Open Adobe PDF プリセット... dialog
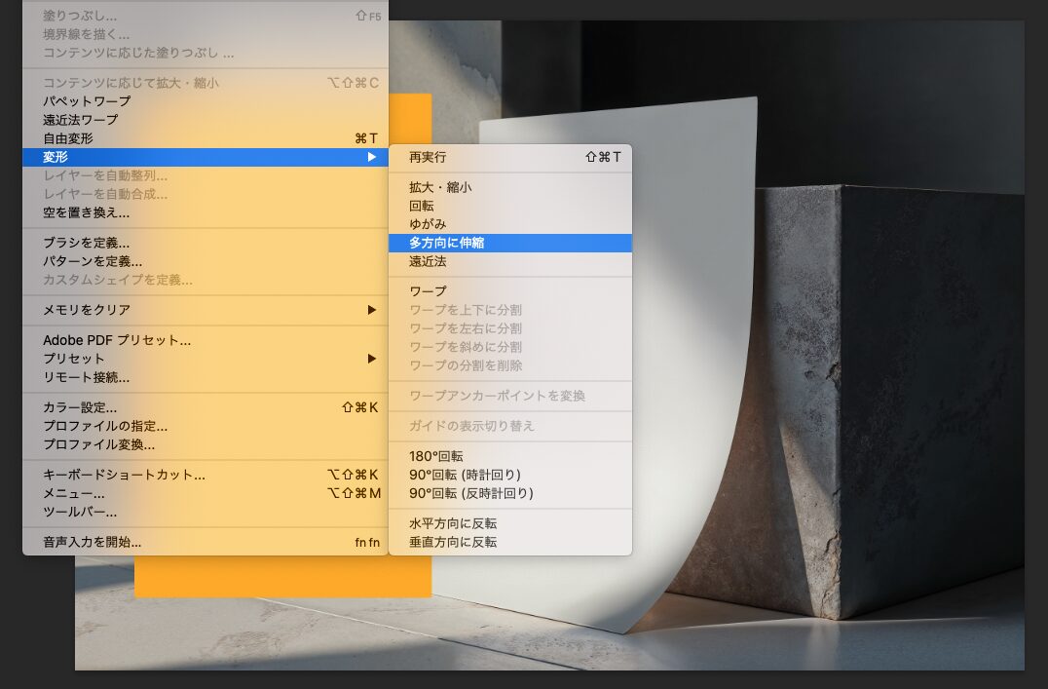 pyautogui.click(x=206, y=340)
